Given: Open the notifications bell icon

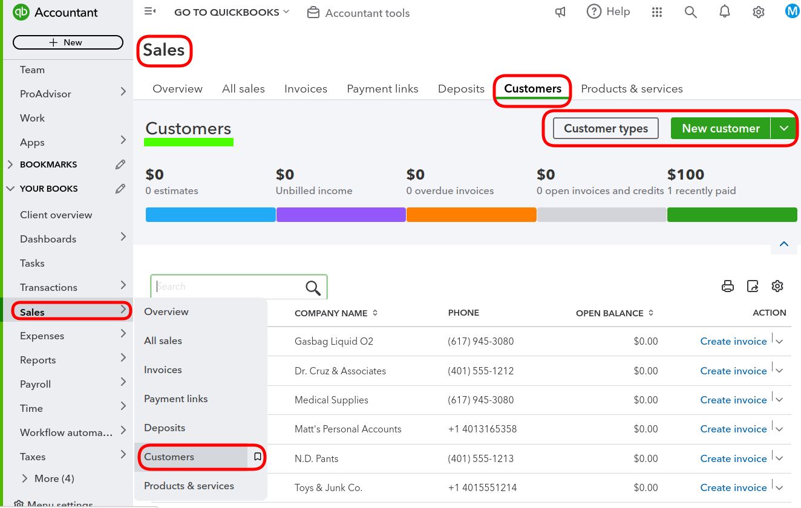Looking at the screenshot, I should pos(725,11).
